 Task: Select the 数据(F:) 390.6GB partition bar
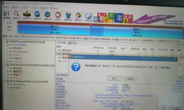pos(137,32)
